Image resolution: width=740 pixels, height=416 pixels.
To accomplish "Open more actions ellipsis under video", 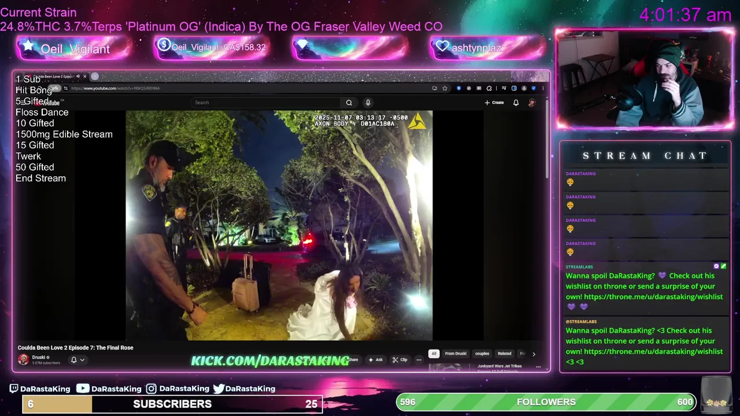I will [419, 359].
